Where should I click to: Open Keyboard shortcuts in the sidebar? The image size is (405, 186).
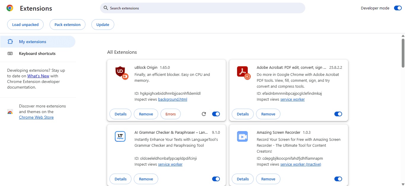click(38, 53)
